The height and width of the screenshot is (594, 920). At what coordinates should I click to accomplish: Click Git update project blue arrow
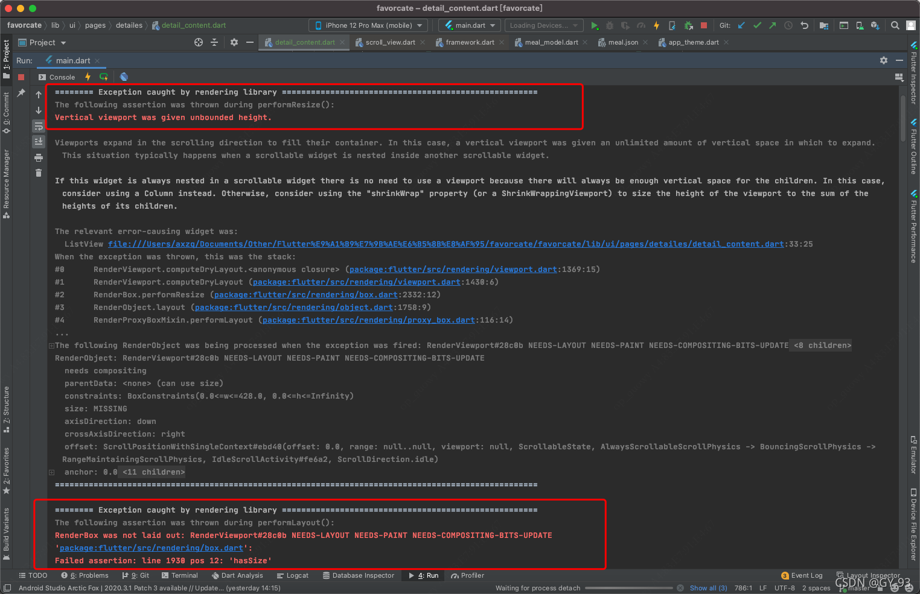(741, 25)
